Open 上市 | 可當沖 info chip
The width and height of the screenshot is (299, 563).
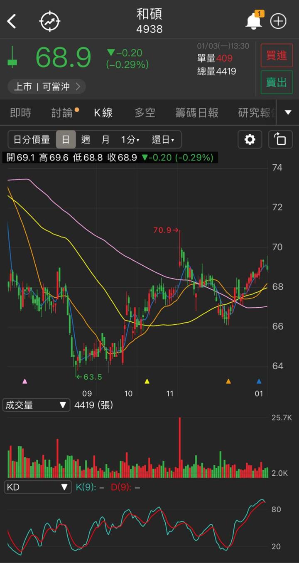(47, 86)
